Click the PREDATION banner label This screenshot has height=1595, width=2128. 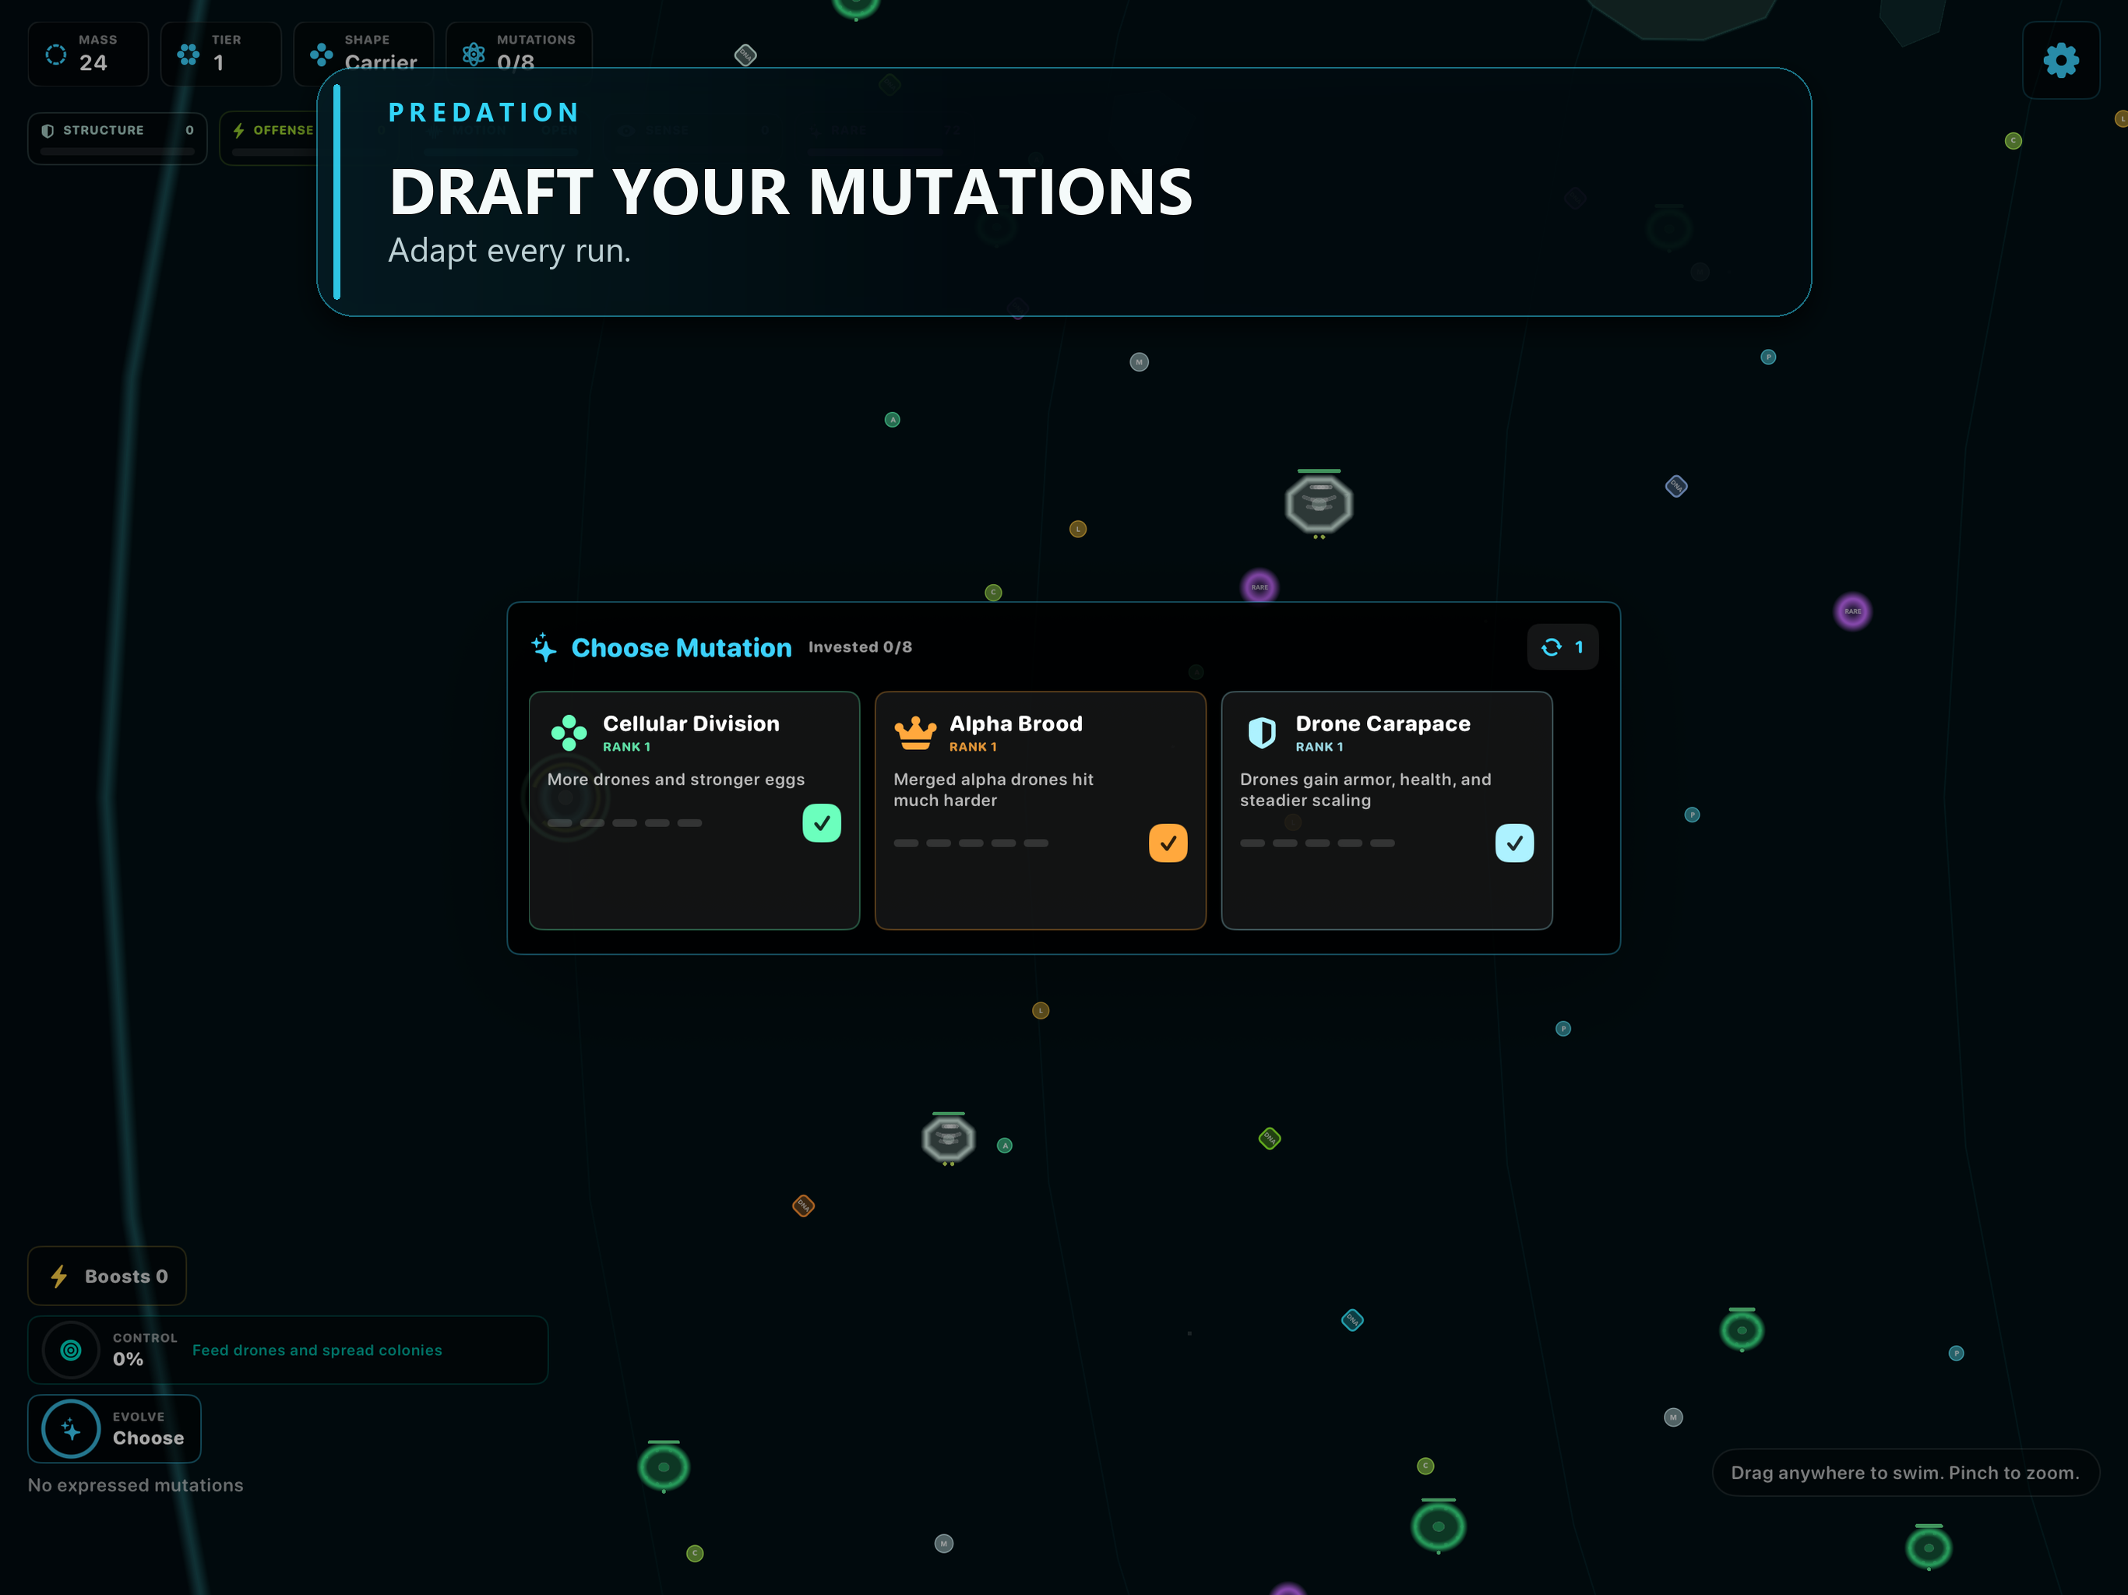coord(484,113)
